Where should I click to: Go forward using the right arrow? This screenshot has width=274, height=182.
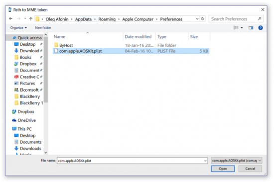(19, 19)
